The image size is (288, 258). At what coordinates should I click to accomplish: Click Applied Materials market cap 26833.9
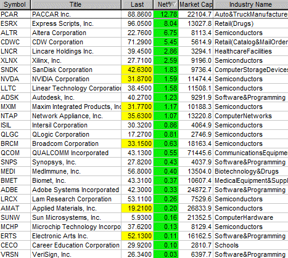(196, 208)
